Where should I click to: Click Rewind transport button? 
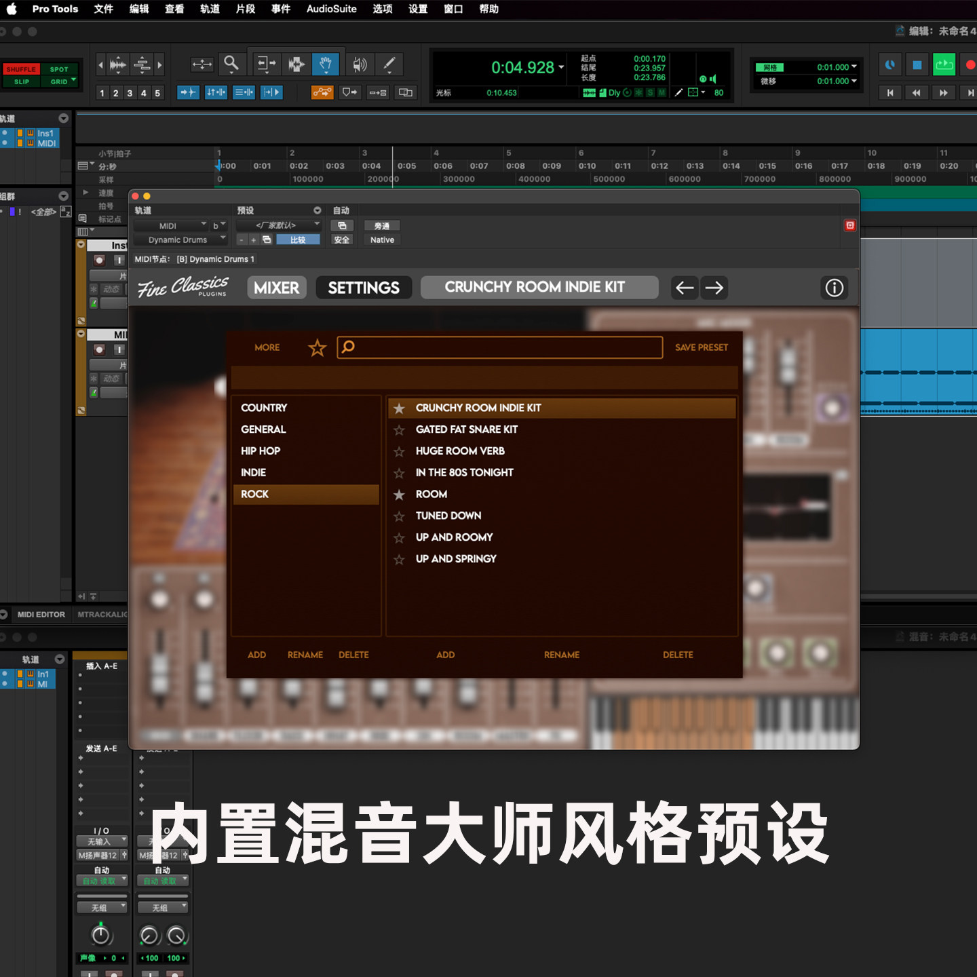pyautogui.click(x=916, y=93)
